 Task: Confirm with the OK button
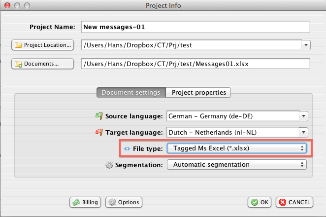(259, 202)
